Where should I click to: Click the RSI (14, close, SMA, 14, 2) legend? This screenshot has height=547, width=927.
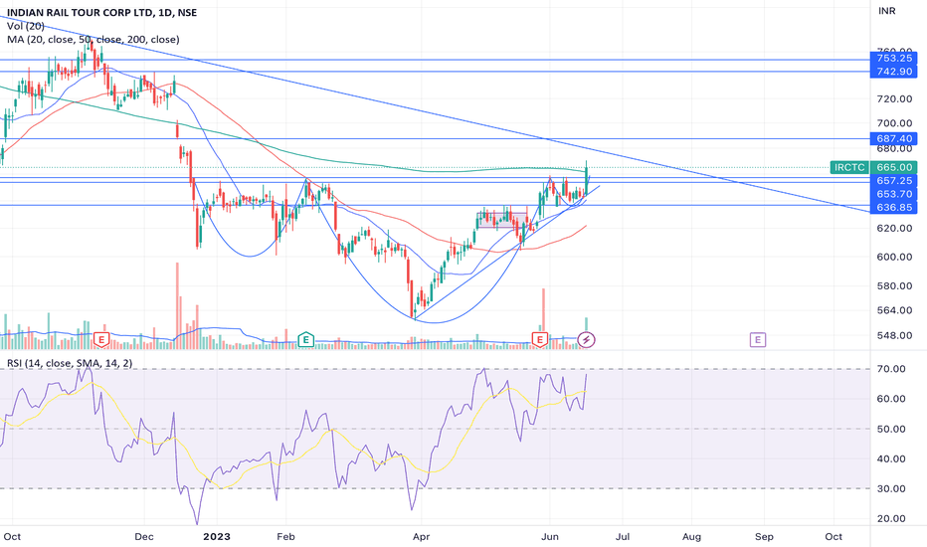pyautogui.click(x=70, y=363)
